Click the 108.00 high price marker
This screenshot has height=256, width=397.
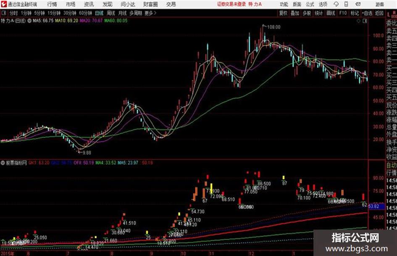pyautogui.click(x=273, y=27)
